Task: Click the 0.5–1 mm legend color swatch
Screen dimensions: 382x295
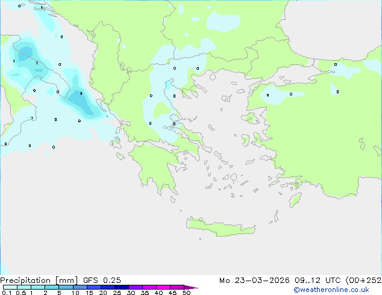Action: coord(24,287)
